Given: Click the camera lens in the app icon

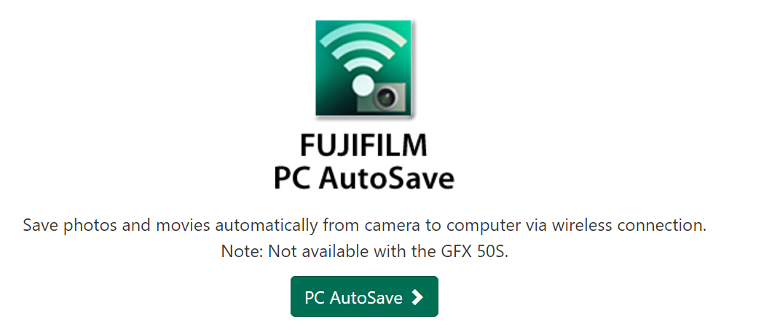Looking at the screenshot, I should point(384,98).
